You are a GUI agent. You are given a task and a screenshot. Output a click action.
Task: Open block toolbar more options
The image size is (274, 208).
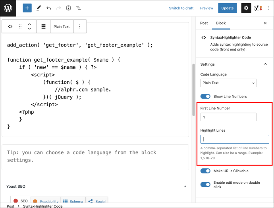coord(80,26)
